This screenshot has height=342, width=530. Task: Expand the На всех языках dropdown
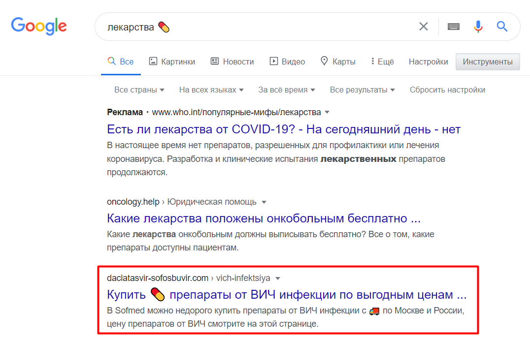211,90
